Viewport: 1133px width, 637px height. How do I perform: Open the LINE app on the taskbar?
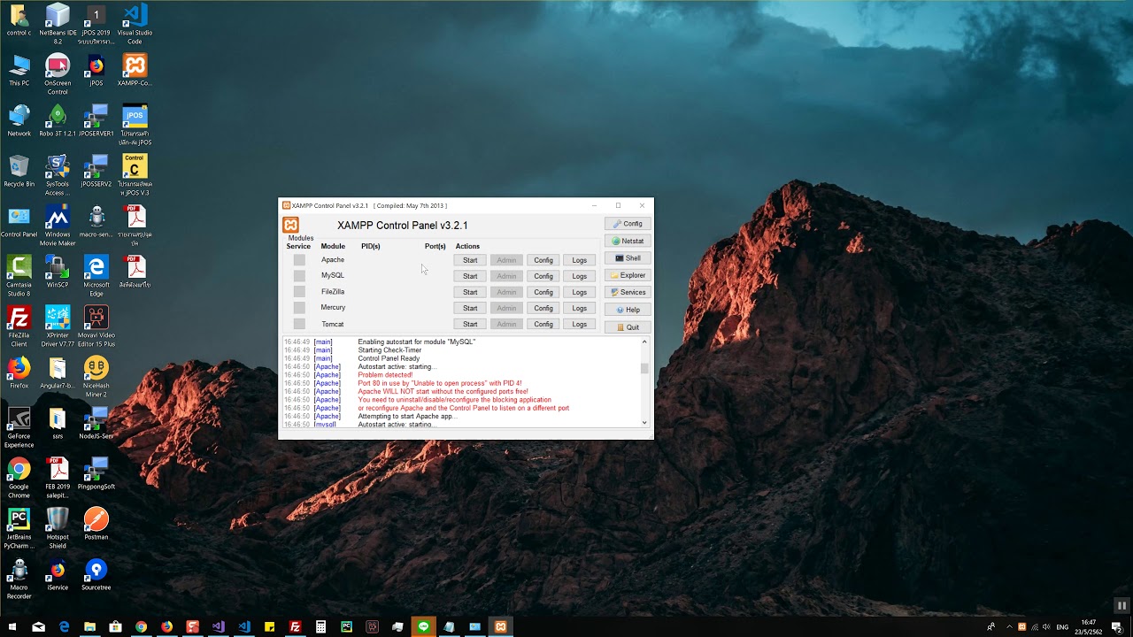click(423, 626)
